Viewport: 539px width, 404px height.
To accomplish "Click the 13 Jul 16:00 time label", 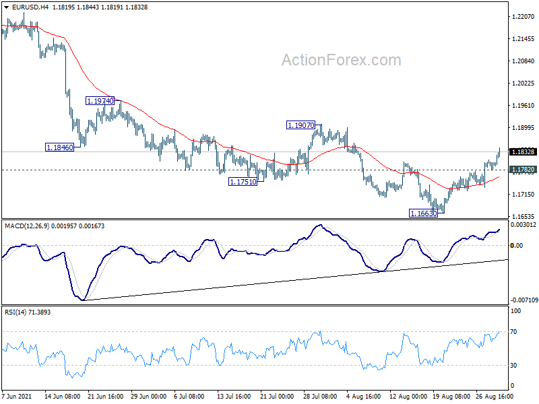I will coord(234,396).
